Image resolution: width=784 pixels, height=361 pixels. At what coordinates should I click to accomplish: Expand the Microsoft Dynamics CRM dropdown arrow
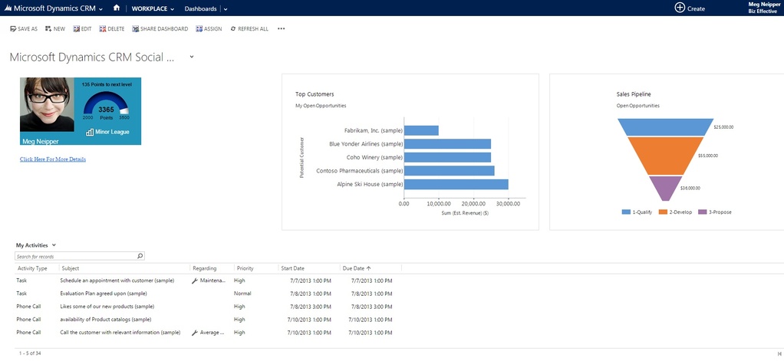[x=101, y=9]
